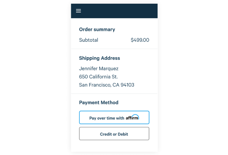Image resolution: width=228 pixels, height=155 pixels.
Task: Click blank area below Credit or Debit
Action: click(114, 146)
